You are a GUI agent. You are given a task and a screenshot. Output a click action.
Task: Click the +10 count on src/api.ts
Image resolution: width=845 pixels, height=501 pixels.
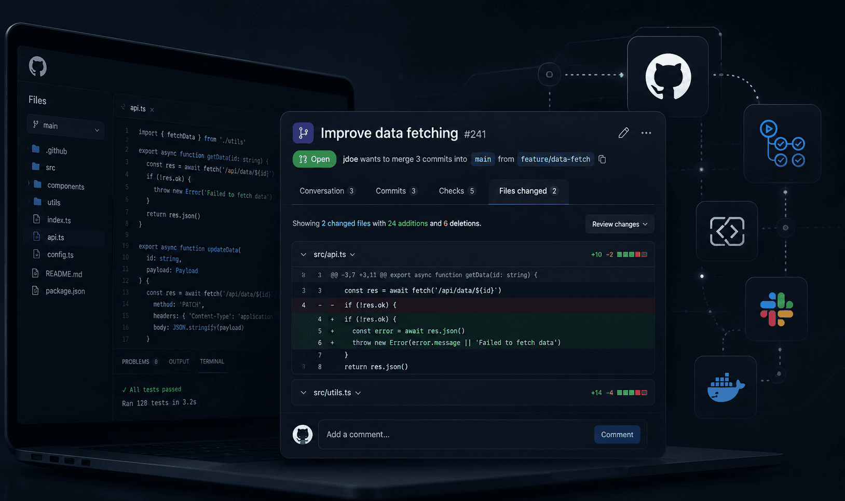click(596, 255)
